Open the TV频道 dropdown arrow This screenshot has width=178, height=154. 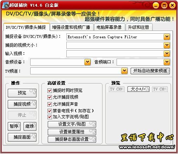124,71
